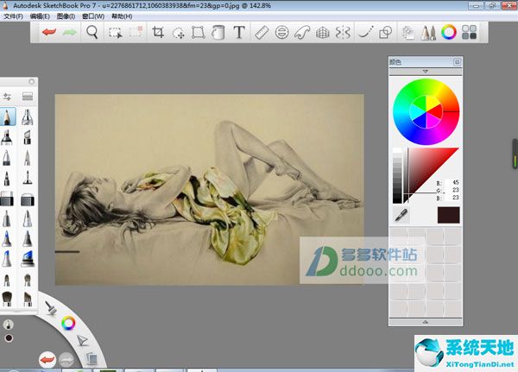This screenshot has height=372, width=518.
Task: Adjust the grayscale luminance strip
Action: (x=397, y=176)
